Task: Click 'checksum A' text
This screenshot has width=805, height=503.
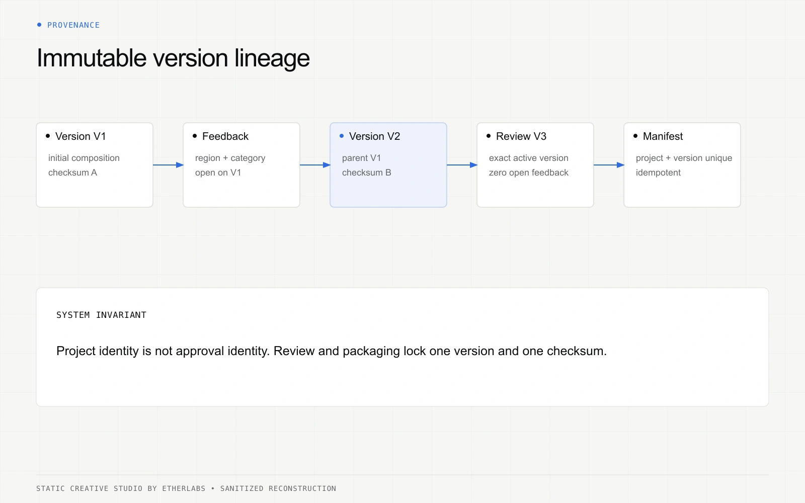Action: tap(72, 173)
